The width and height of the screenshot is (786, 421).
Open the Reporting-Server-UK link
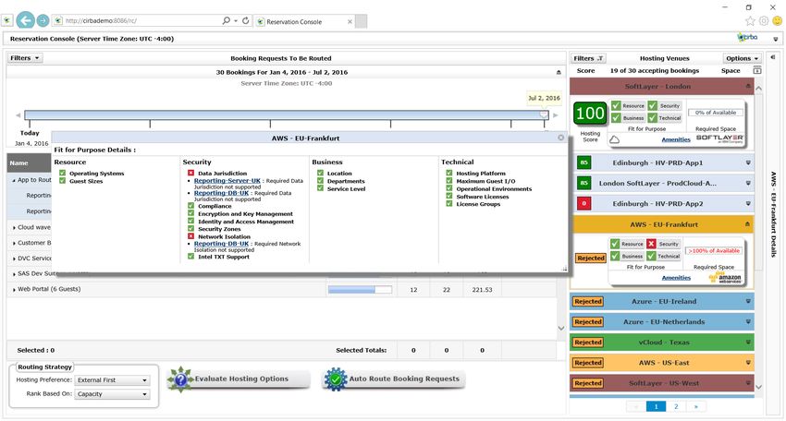click(x=227, y=181)
